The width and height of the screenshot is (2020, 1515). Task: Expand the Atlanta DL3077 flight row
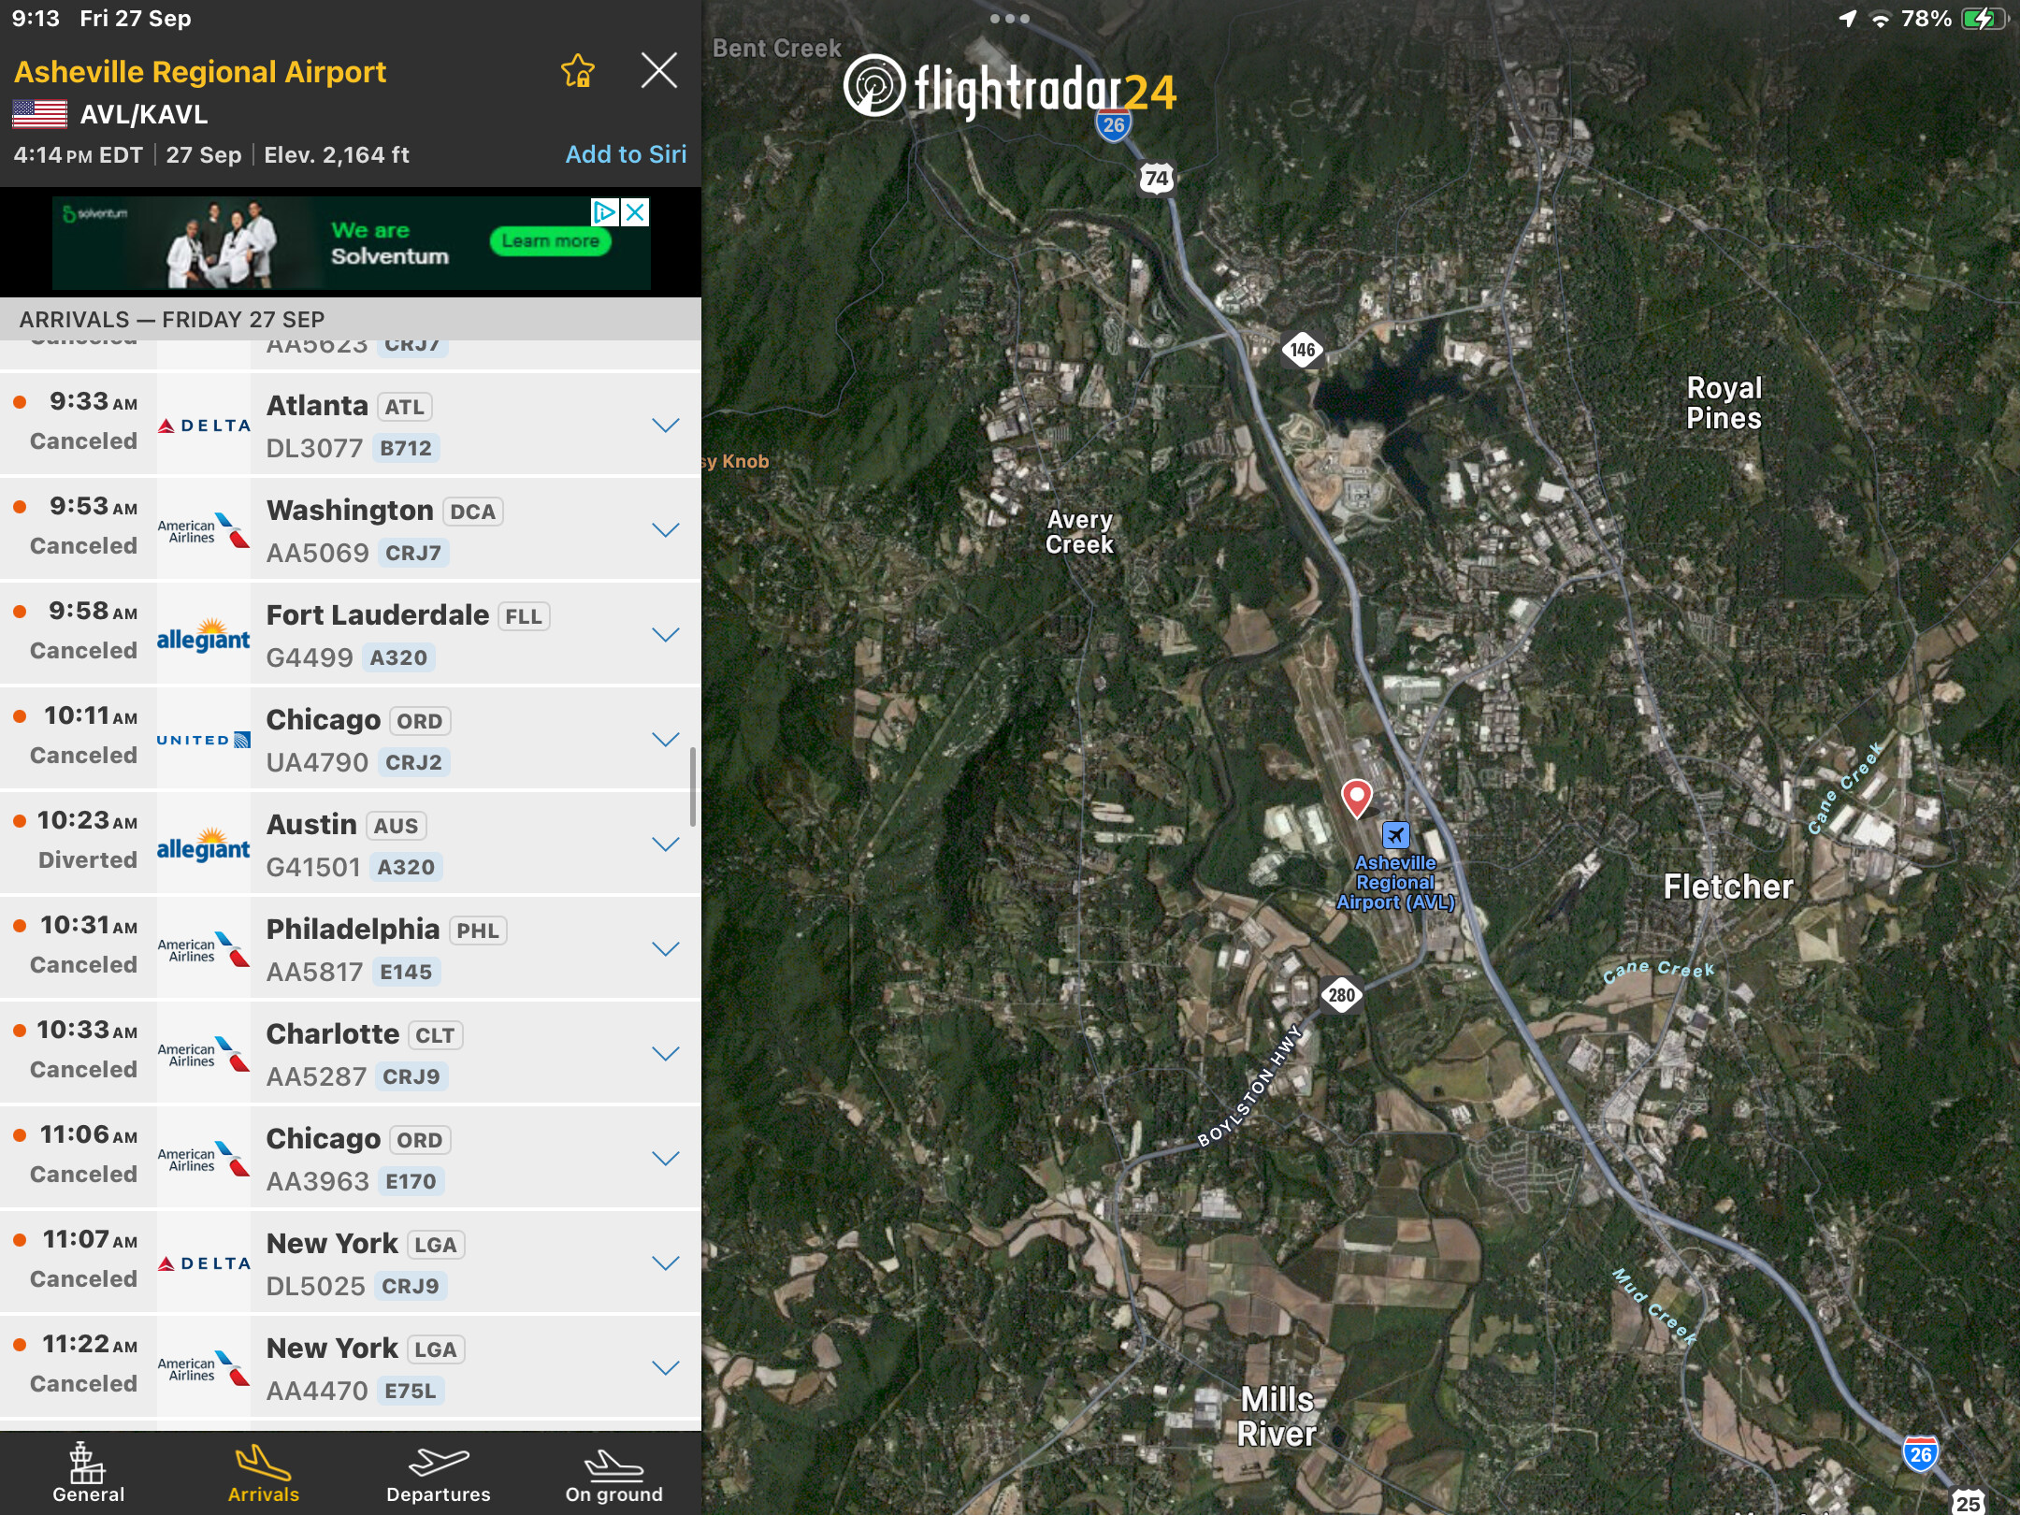665,426
